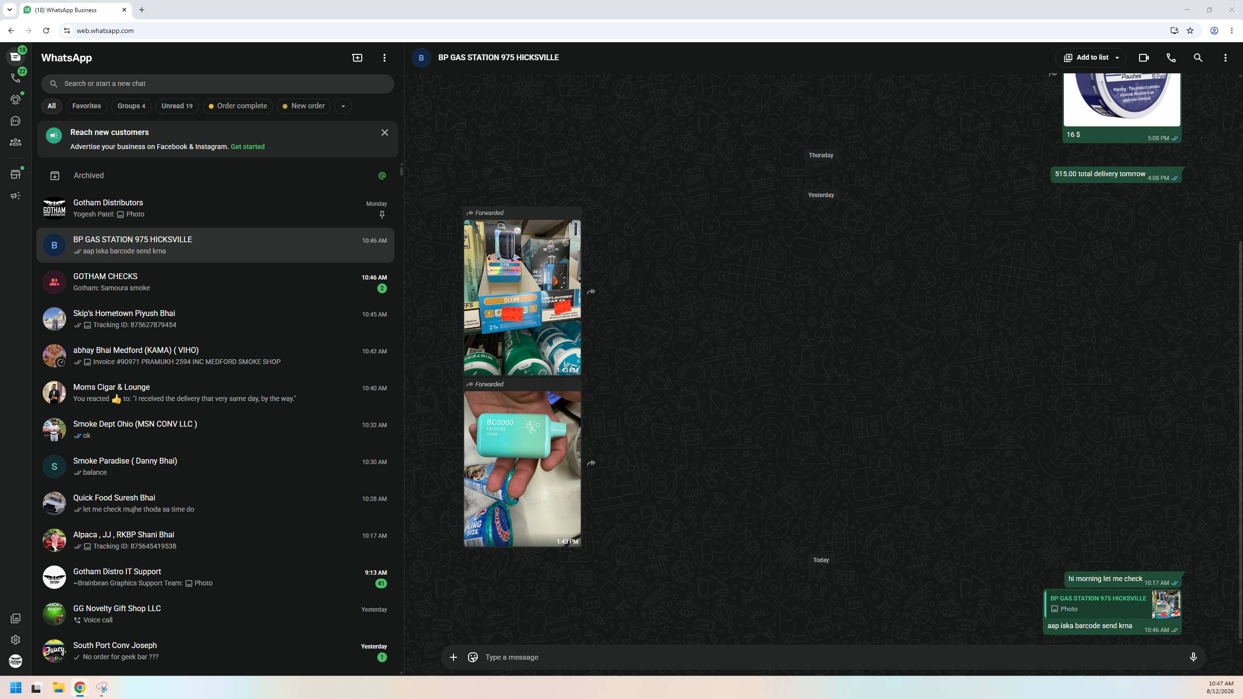Forward the BC5000 photo message
This screenshot has height=699, width=1243.
(x=591, y=463)
